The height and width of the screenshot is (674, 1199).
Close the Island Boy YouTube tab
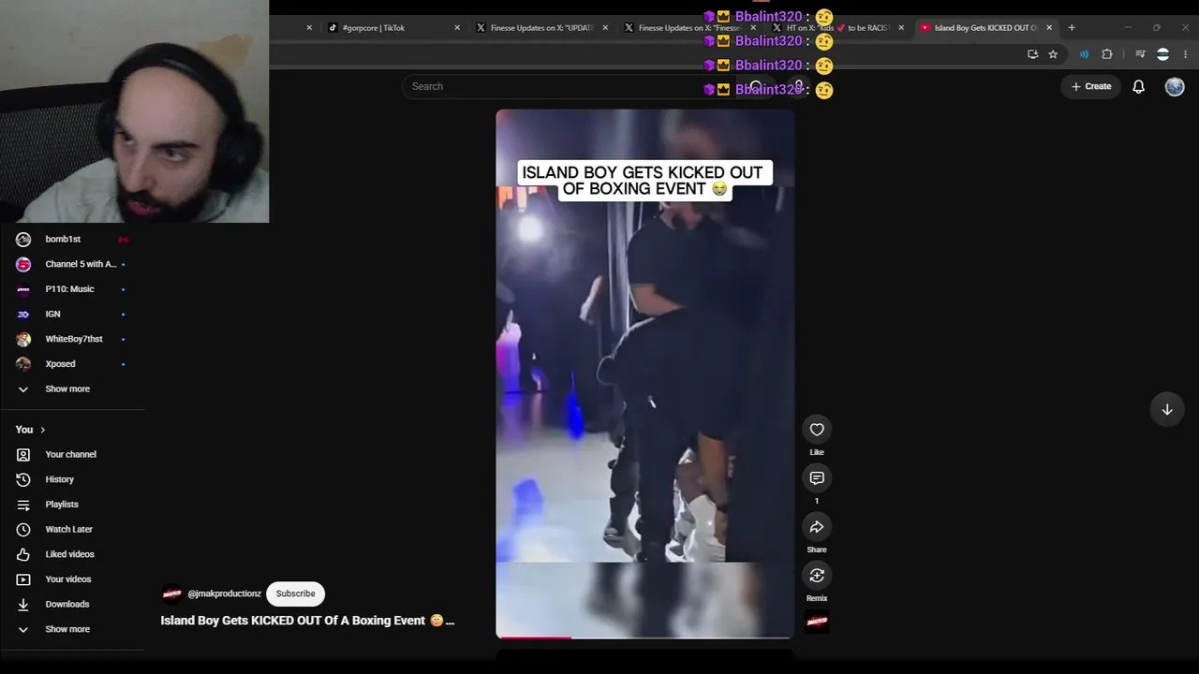1049,28
